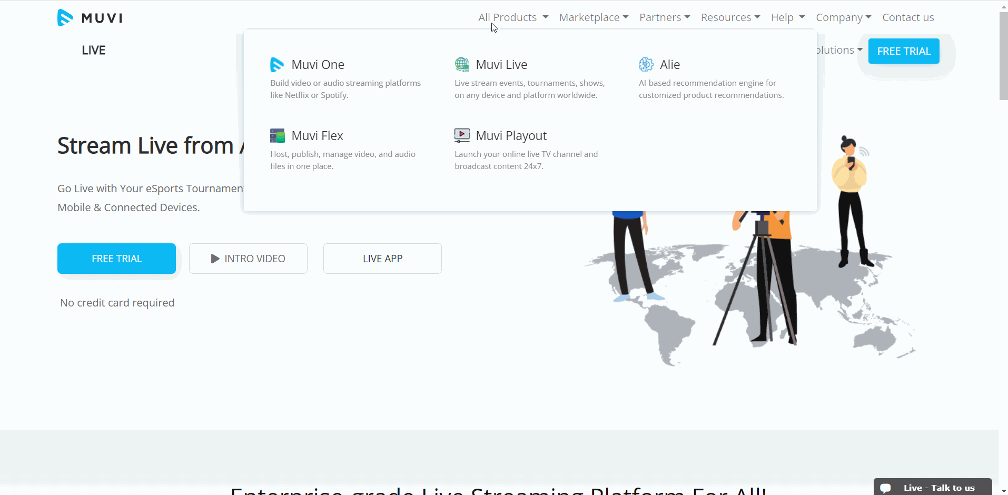Screen dimensions: 1008x495
Task: Select Alie in products menu
Action: tap(670, 65)
